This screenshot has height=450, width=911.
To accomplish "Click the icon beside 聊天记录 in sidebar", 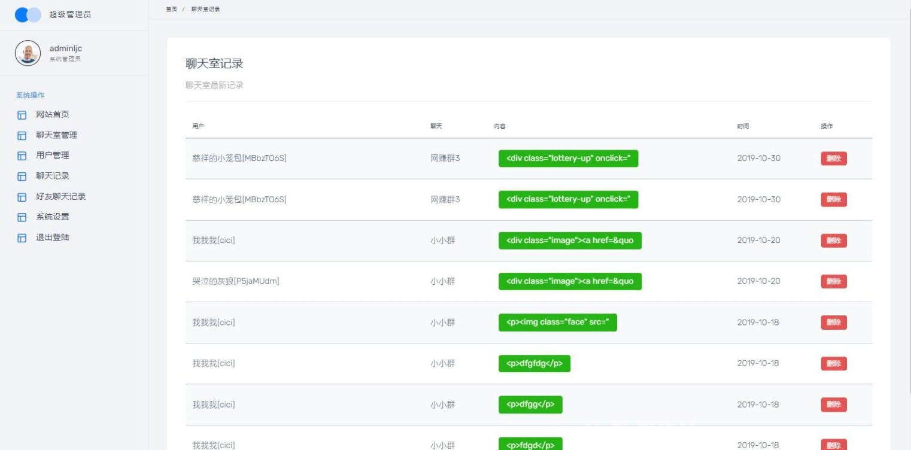I will pos(22,177).
